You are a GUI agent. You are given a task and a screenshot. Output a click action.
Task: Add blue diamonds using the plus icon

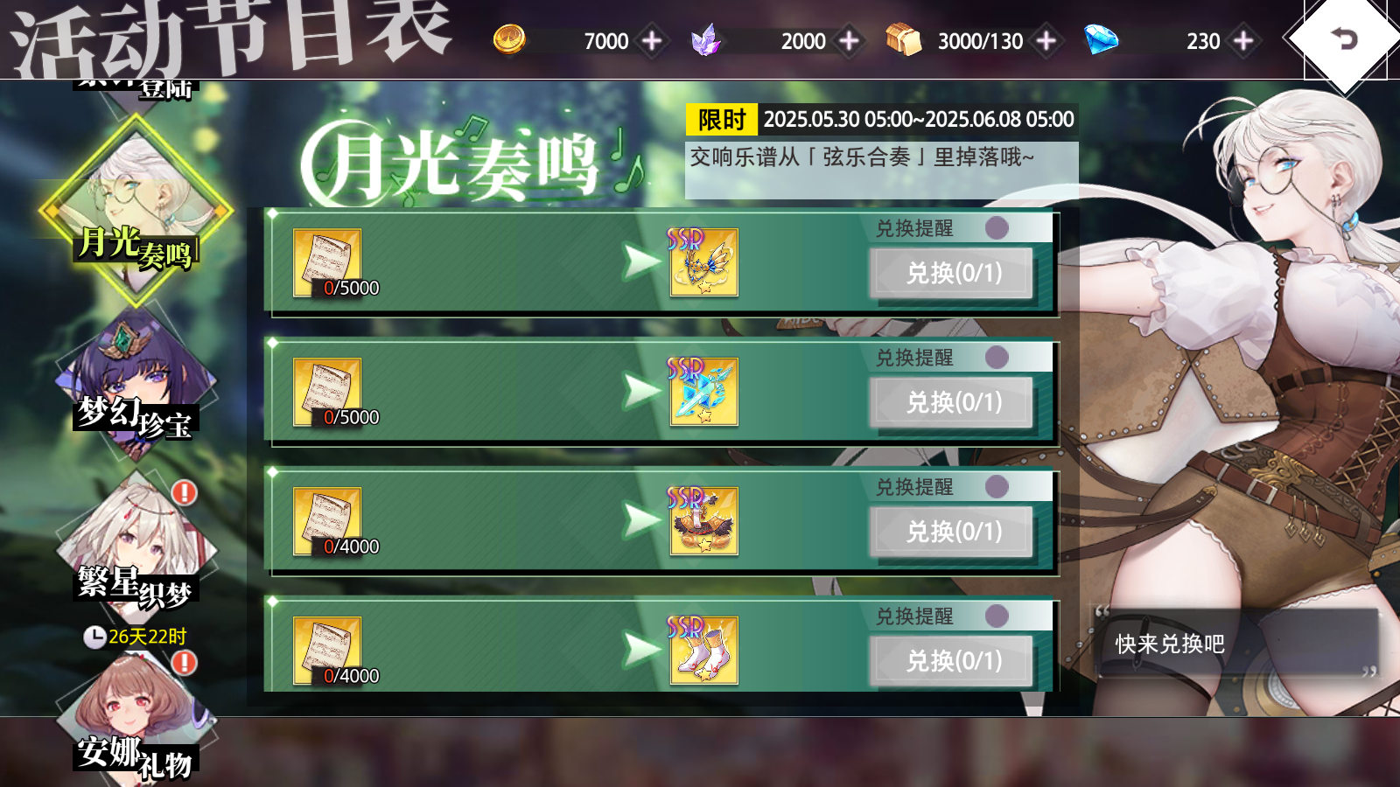click(1243, 40)
